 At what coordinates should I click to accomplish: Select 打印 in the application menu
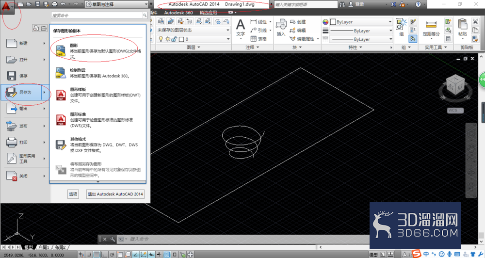[x=25, y=142]
